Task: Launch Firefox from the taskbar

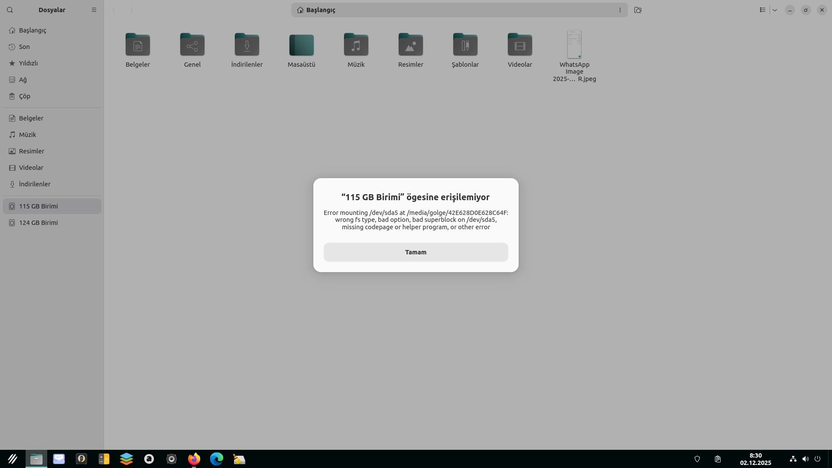Action: [x=194, y=459]
